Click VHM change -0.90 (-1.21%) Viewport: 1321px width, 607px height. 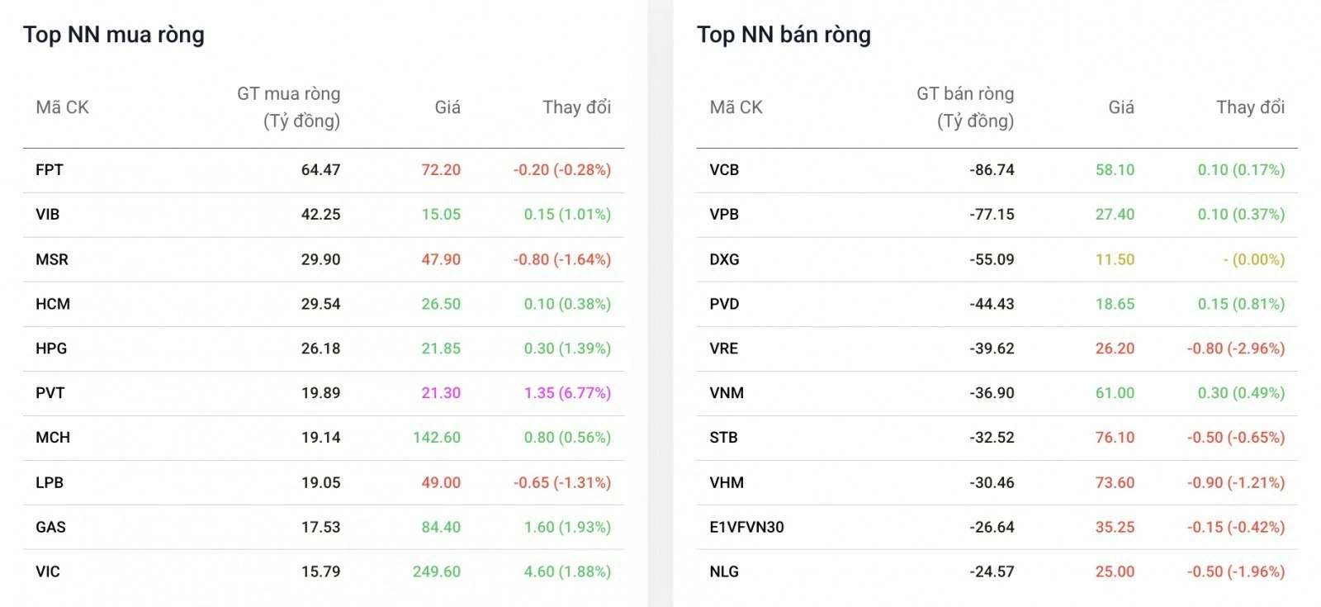point(1236,482)
